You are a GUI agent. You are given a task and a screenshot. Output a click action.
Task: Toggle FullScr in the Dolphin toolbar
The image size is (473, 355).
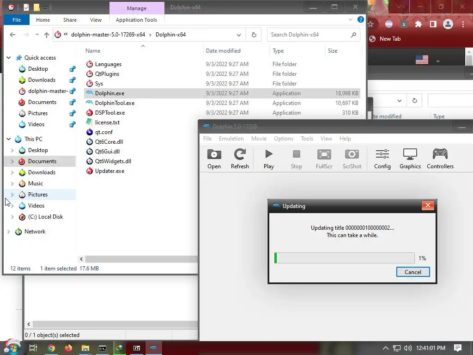point(324,159)
